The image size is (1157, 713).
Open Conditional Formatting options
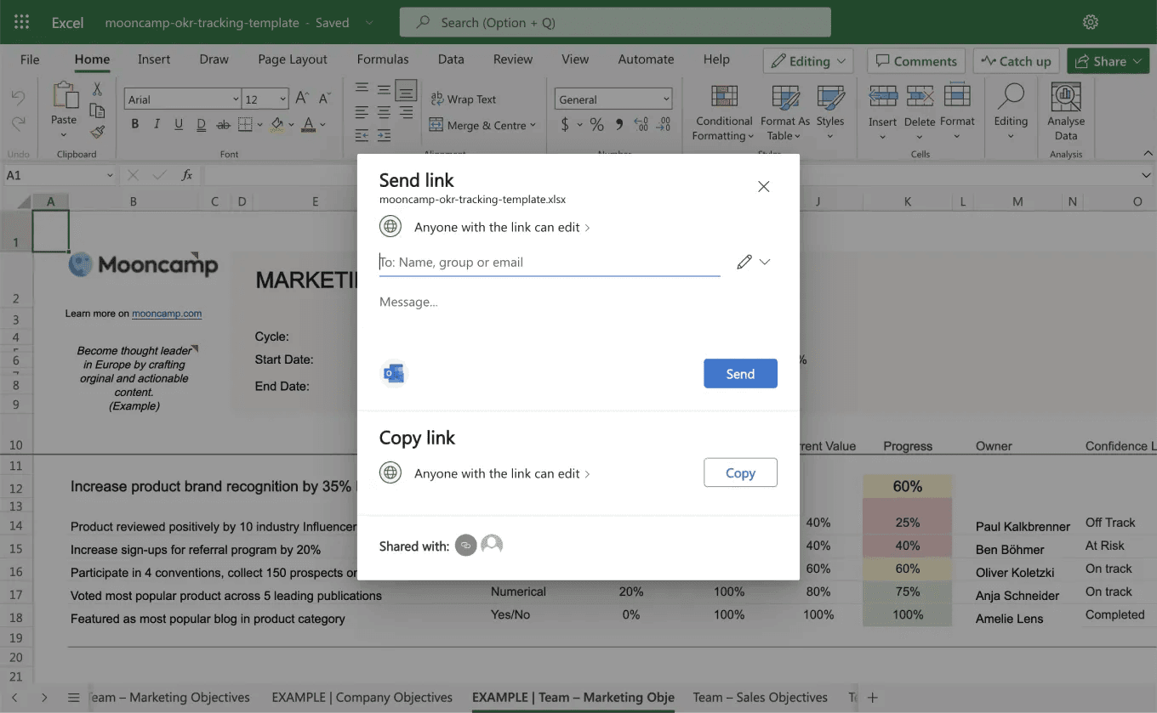coord(722,111)
